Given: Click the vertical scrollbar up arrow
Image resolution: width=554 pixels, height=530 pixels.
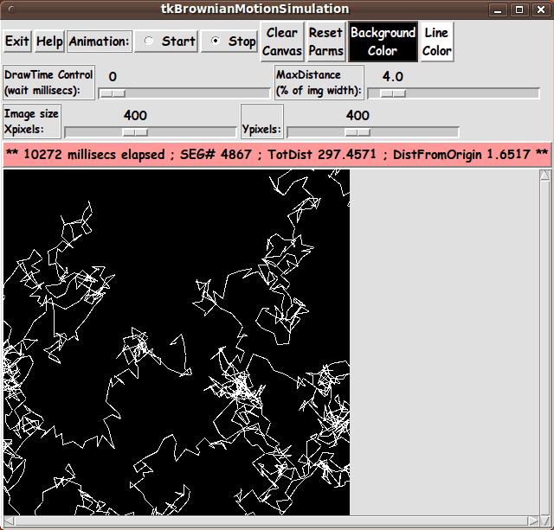Looking at the screenshot, I should [x=544, y=176].
